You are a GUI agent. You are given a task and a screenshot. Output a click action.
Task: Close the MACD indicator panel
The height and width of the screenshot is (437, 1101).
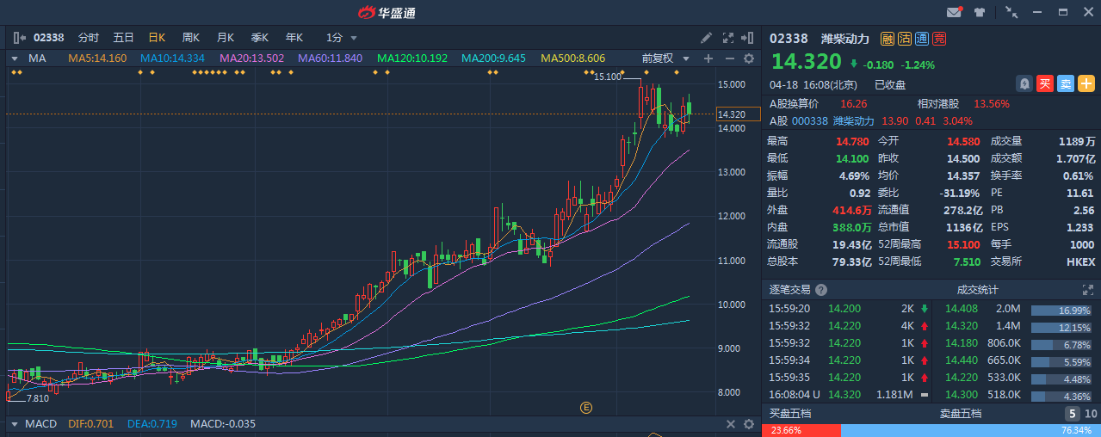pos(730,424)
